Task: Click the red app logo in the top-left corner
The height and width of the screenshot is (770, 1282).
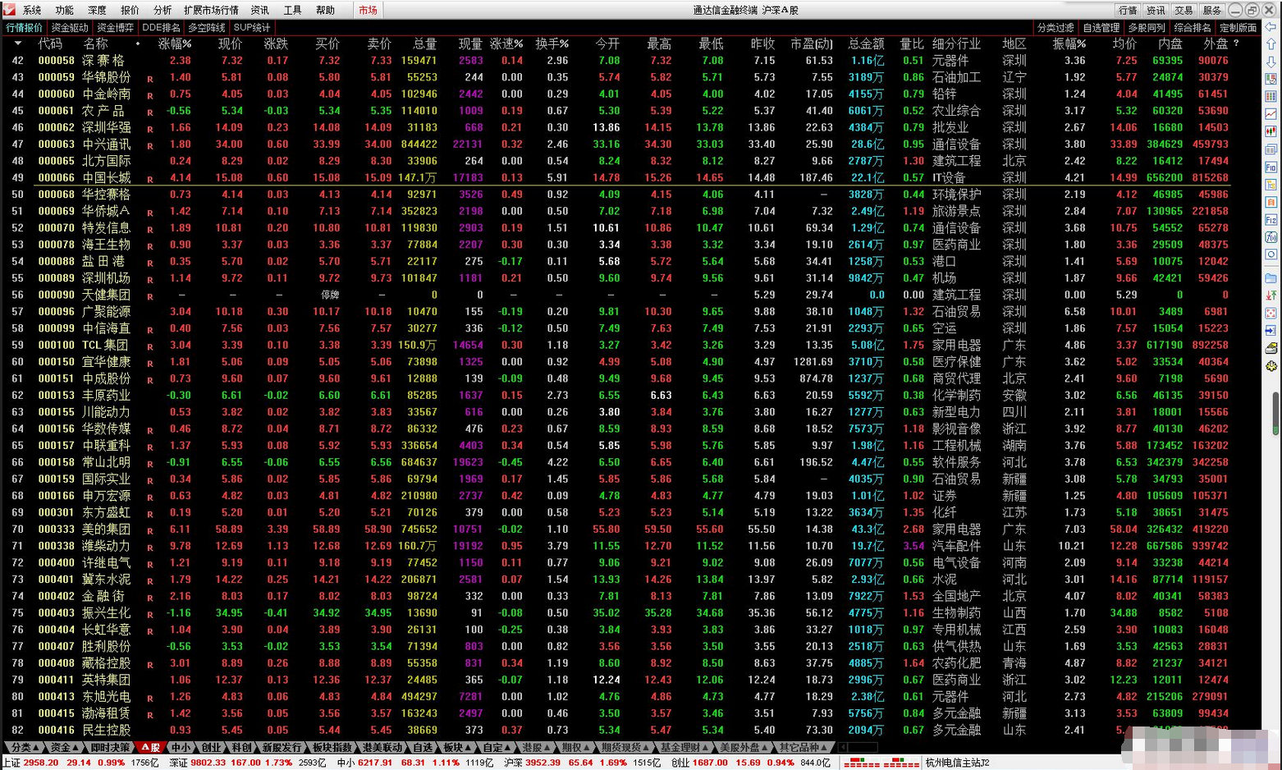Action: click(x=9, y=10)
